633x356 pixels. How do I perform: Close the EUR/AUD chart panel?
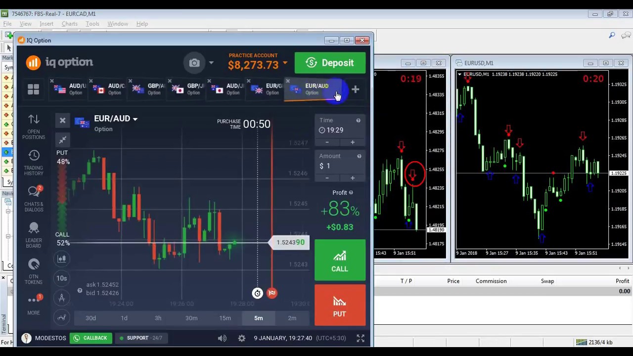tap(62, 120)
